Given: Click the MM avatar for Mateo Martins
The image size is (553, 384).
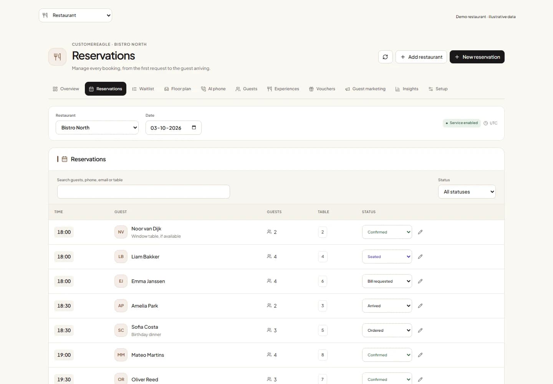Looking at the screenshot, I should [x=121, y=355].
